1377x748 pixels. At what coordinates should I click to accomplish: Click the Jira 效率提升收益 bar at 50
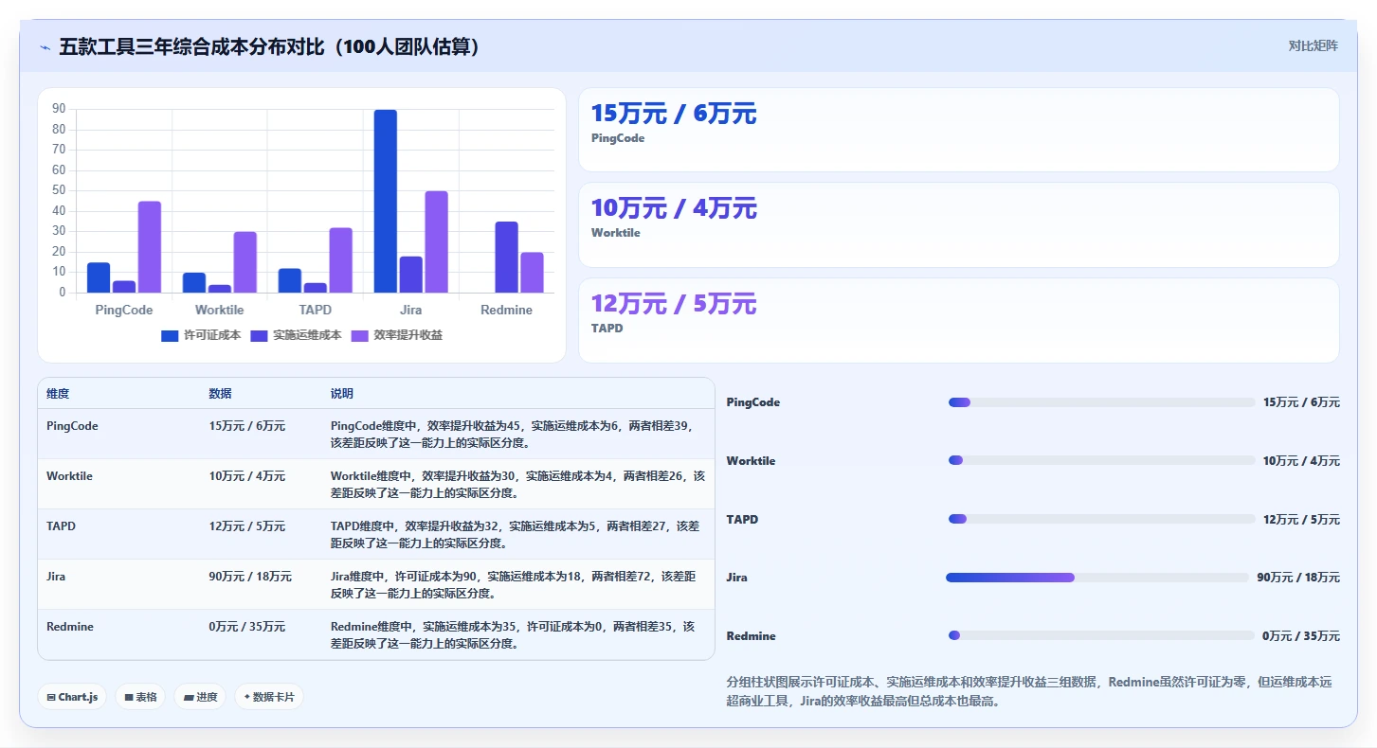(x=436, y=241)
